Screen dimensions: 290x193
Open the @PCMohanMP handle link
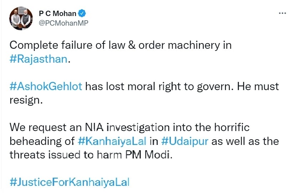63,23
